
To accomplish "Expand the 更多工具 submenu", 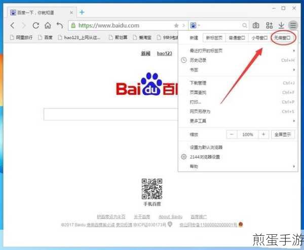I will 294,121.
